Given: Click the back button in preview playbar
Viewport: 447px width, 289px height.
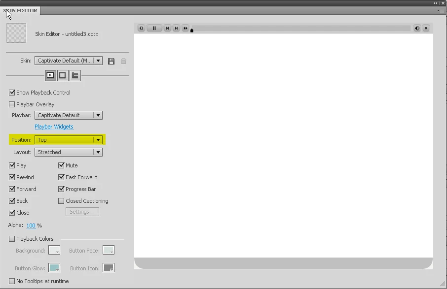Looking at the screenshot, I should click(x=167, y=28).
